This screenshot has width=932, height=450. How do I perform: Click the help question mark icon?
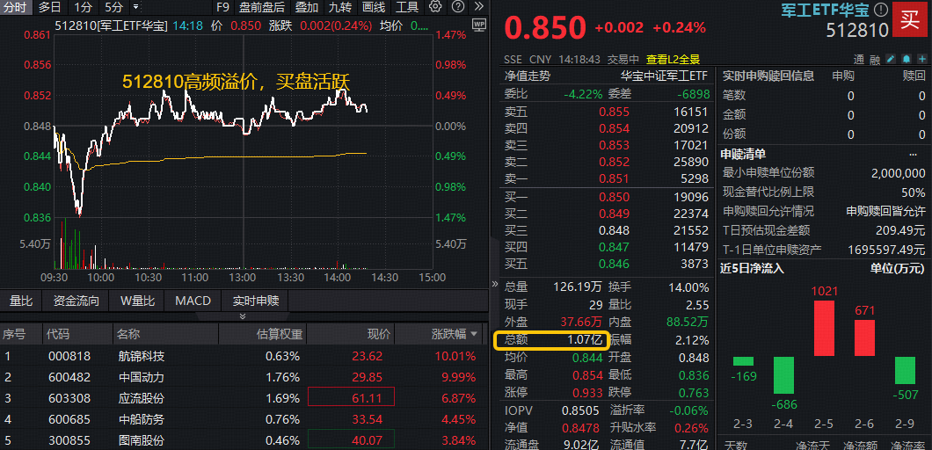click(x=457, y=7)
